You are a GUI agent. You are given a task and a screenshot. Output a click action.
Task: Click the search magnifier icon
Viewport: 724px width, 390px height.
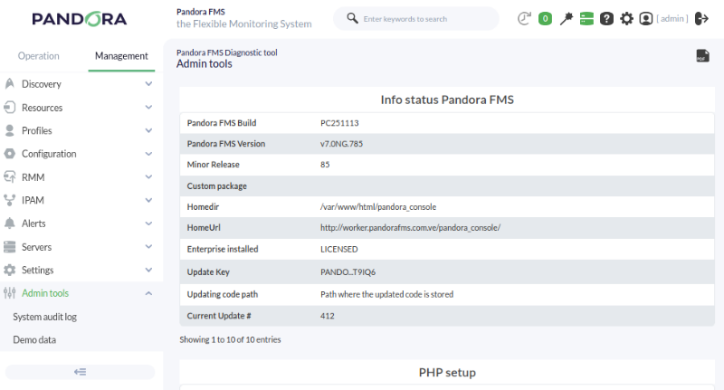coord(352,18)
